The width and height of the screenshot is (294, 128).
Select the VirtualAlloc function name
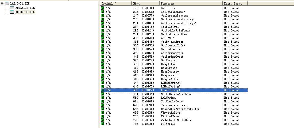click(x=171, y=113)
